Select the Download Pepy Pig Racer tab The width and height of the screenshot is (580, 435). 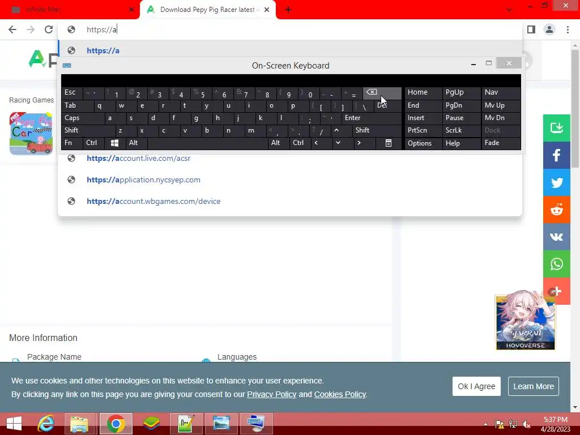[207, 10]
